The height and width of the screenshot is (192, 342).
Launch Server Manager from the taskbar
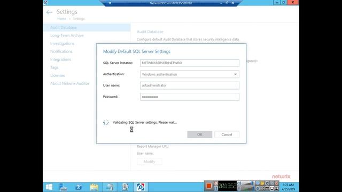point(63,187)
